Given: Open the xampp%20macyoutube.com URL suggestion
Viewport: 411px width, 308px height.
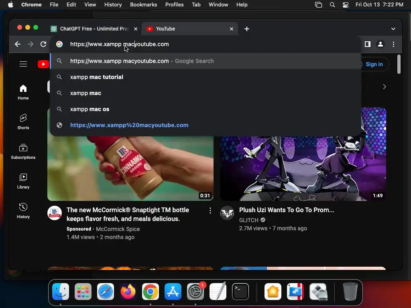Looking at the screenshot, I should coord(206,125).
